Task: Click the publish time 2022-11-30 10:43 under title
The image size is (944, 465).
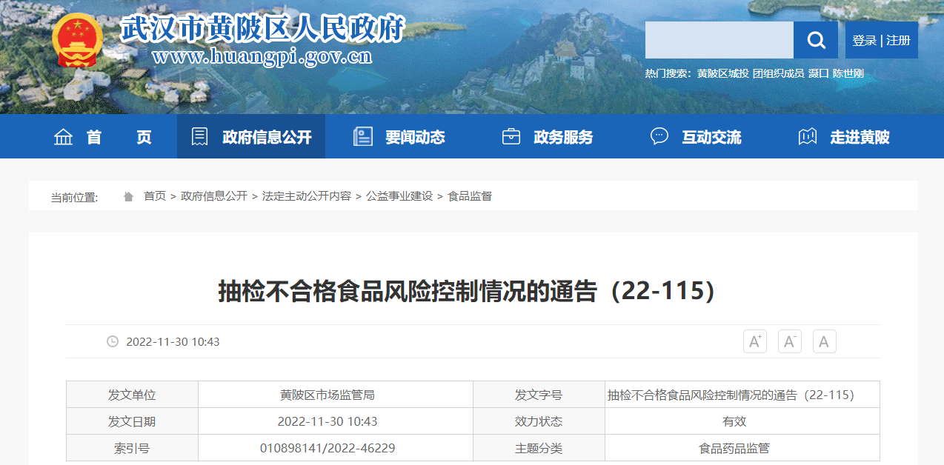Action: (x=173, y=341)
